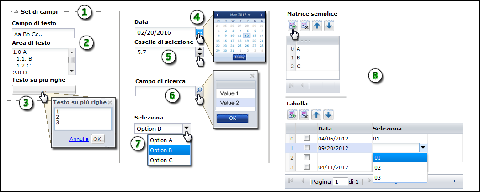
Task: Select 02 in the table dropdown list
Action: click(x=378, y=167)
